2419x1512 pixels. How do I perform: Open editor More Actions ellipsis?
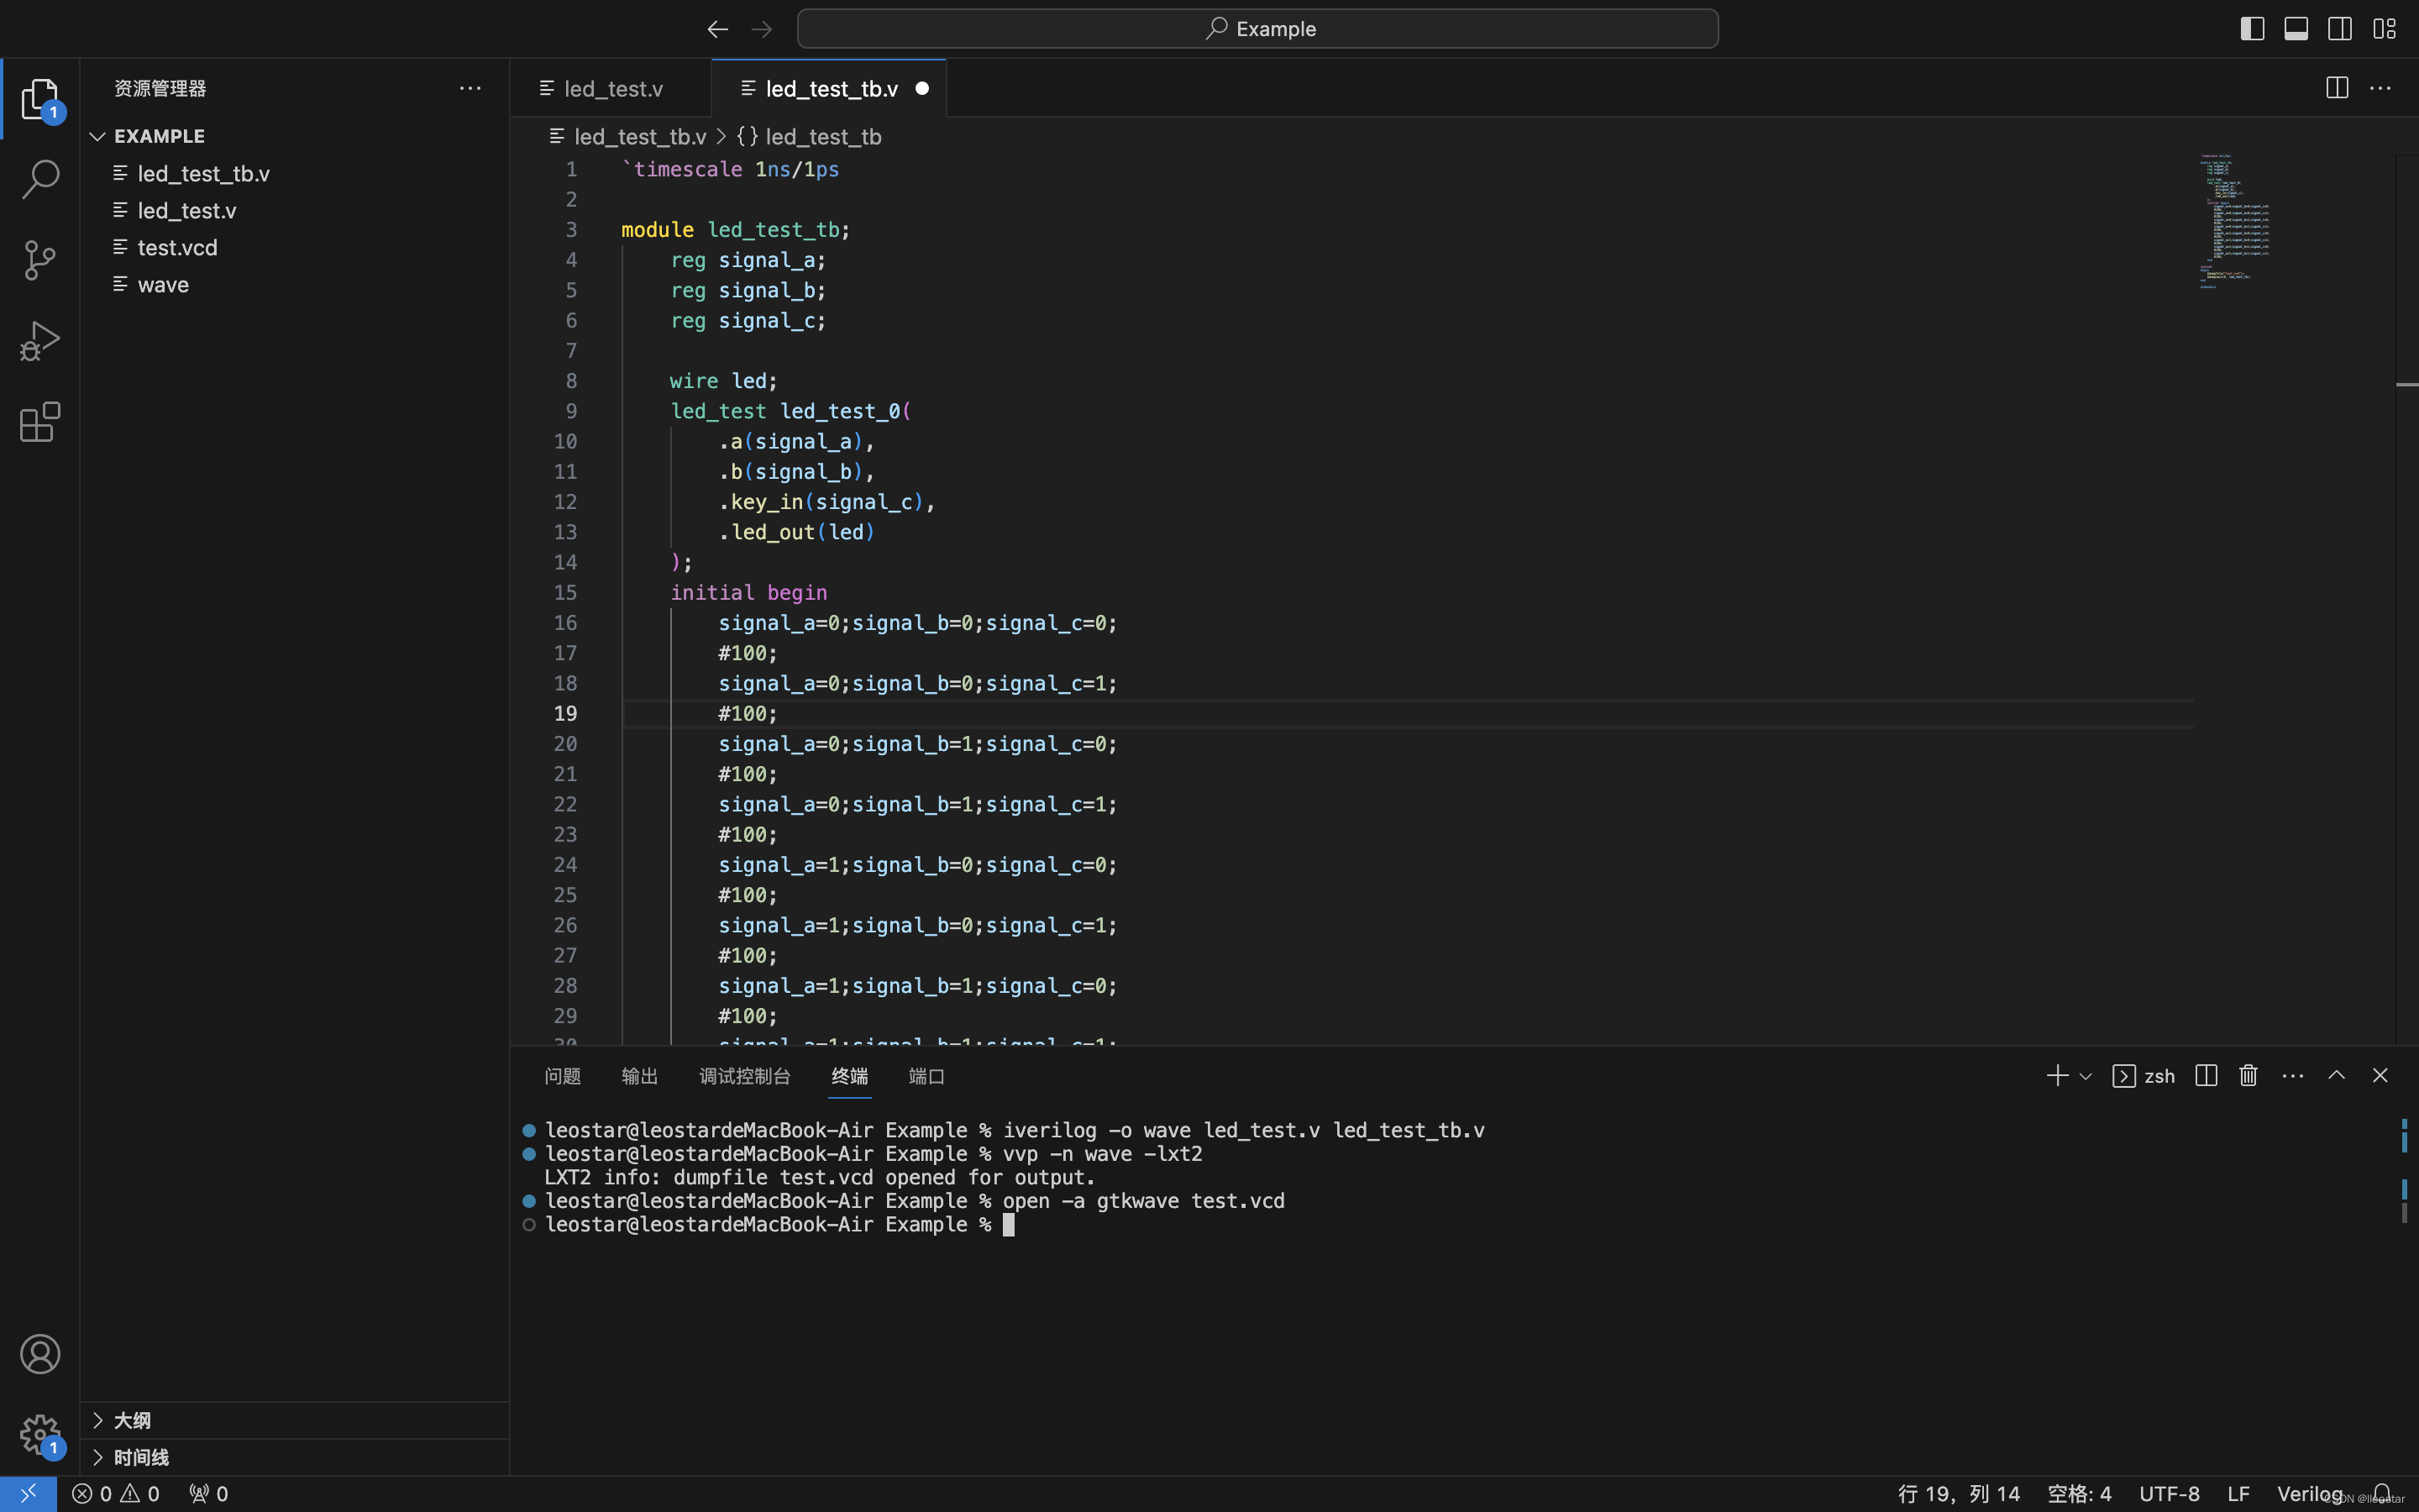[2381, 88]
